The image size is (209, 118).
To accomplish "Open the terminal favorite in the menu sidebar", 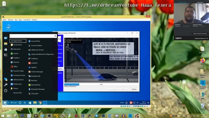I will tap(6, 55).
